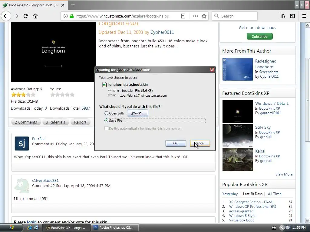Click Downloads Total 5937 link

click(x=86, y=108)
